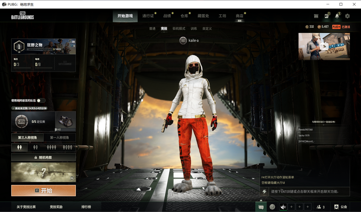
Task: Open the 随机地图 map selector
Action: [x=43, y=157]
